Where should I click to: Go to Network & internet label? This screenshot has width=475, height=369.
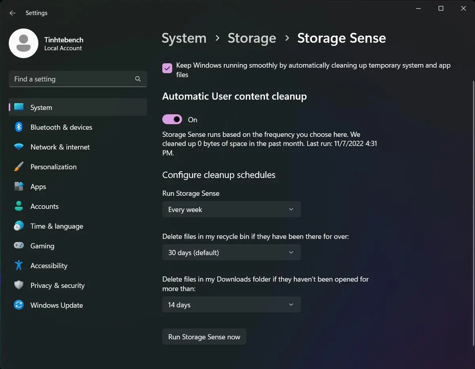[60, 147]
